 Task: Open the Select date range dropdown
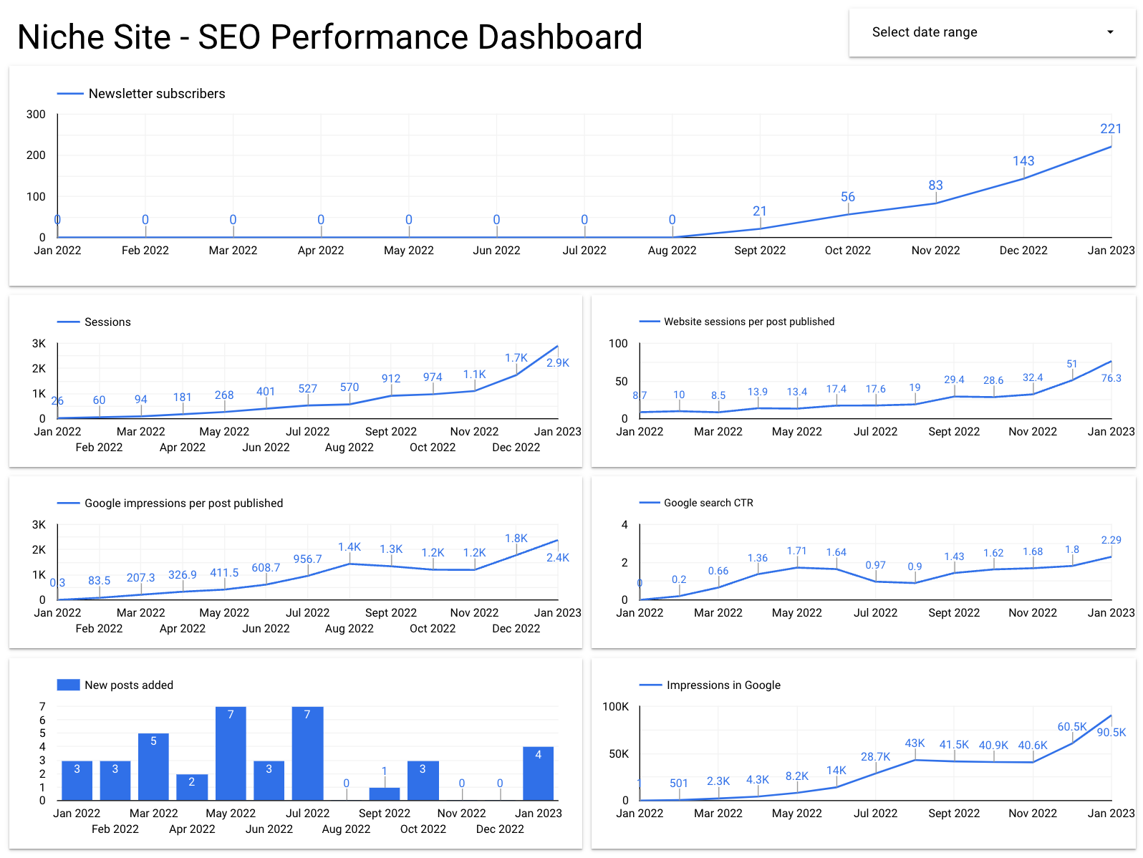click(x=992, y=32)
